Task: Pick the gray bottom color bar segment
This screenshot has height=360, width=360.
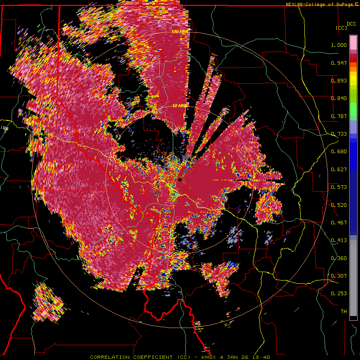Action: click(353, 278)
